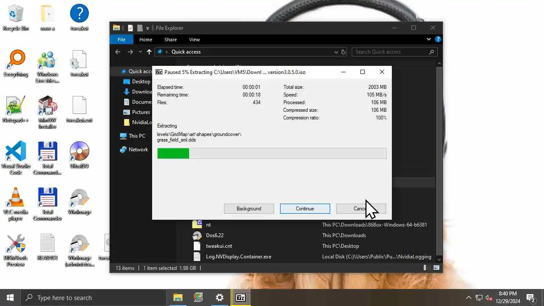Image resolution: width=544 pixels, height=306 pixels.
Task: Click the volume muted tray icon
Action: click(489, 297)
